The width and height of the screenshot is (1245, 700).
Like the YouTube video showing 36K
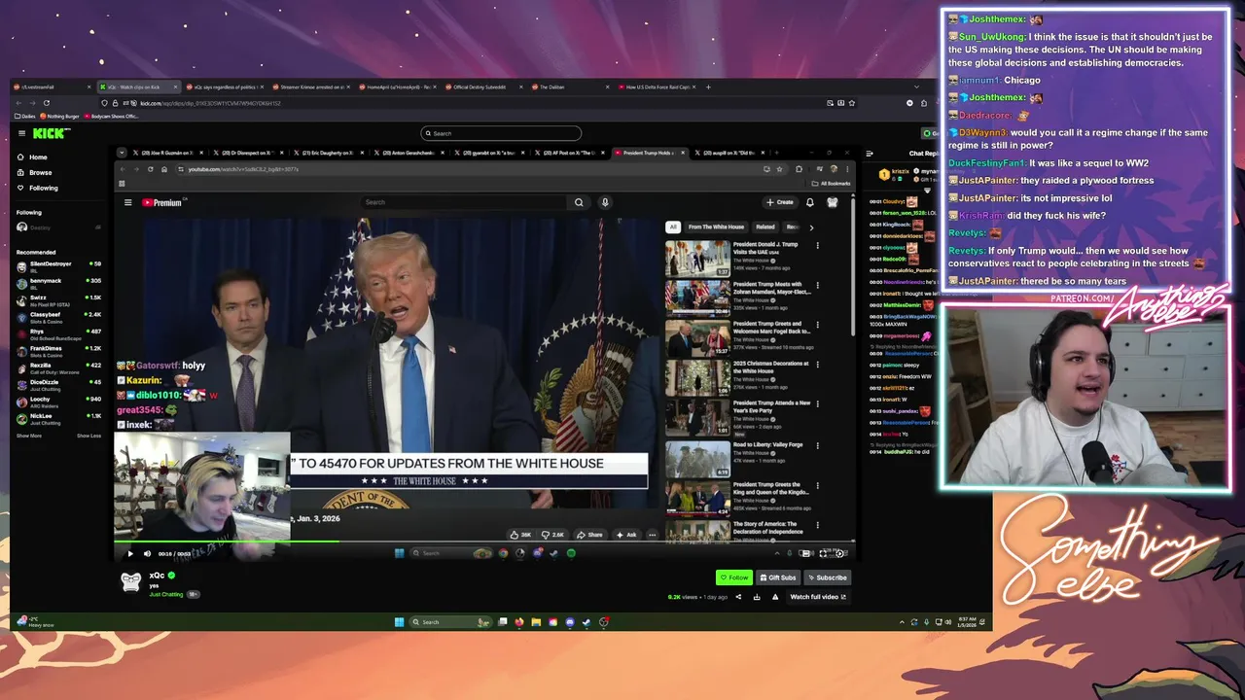tap(521, 535)
